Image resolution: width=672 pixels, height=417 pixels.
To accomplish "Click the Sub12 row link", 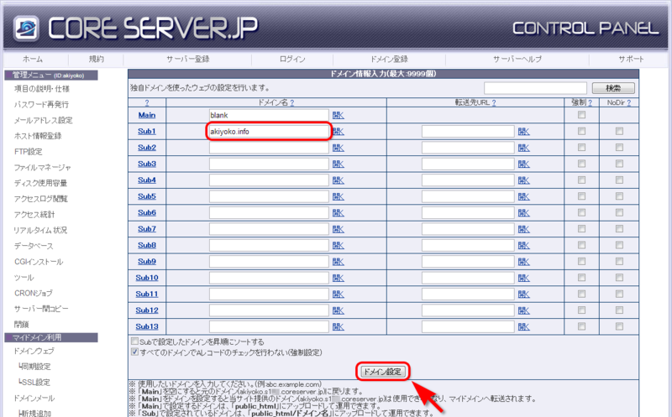I will click(146, 310).
